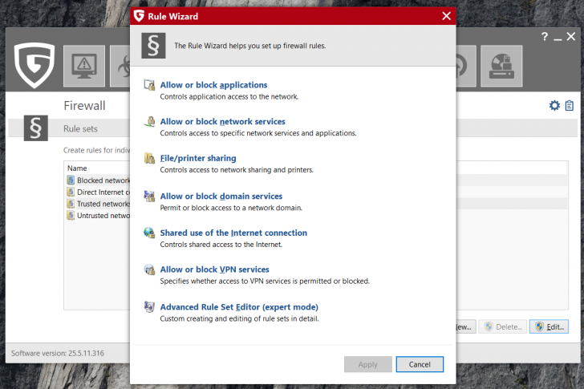Click Cancel in the Rule Wizard
The height and width of the screenshot is (389, 584).
420,364
